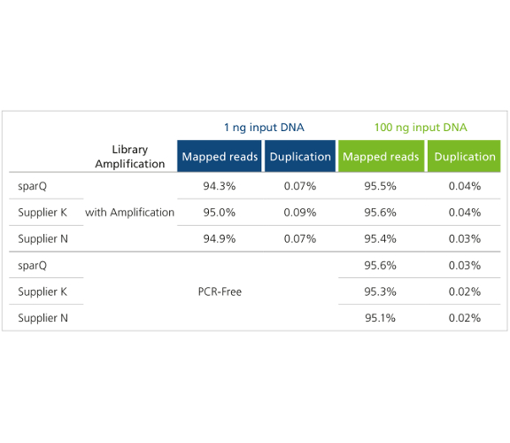The width and height of the screenshot is (510, 443).
Task: Click the 95.3% mapped reads value
Action: pyautogui.click(x=380, y=291)
